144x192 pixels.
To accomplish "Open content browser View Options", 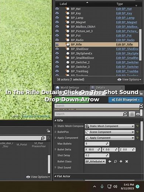I will tap(38, 177).
